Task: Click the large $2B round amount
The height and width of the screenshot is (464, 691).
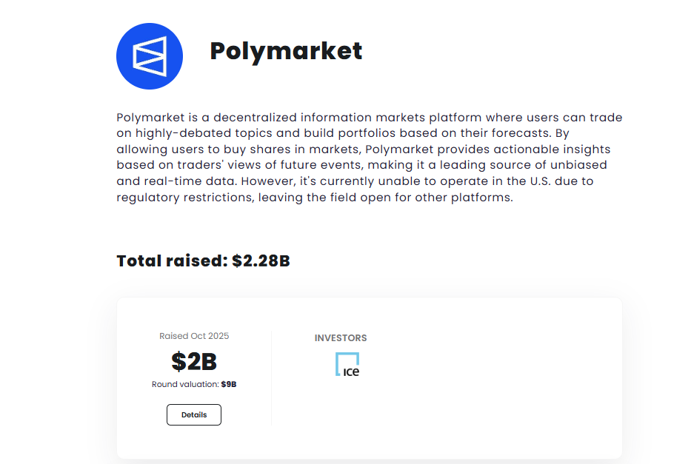Action: tap(194, 361)
